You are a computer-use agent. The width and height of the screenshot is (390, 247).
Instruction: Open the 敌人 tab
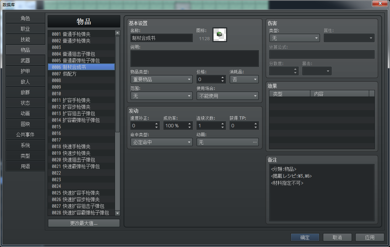pos(25,82)
